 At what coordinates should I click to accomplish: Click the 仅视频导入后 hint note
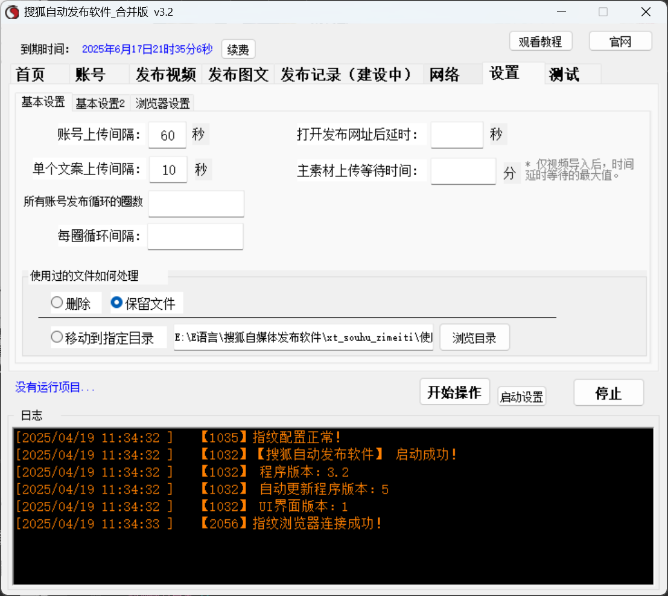(580, 170)
